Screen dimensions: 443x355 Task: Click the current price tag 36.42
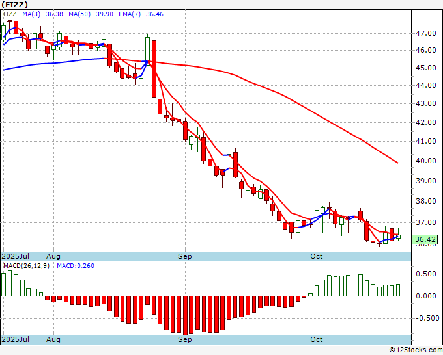click(425, 239)
